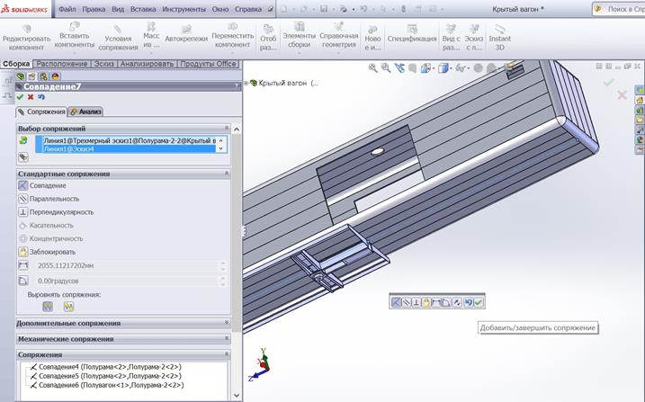This screenshot has width=645, height=402.
Task: Confirm the mate with the green checkmark
Action: tap(20, 97)
